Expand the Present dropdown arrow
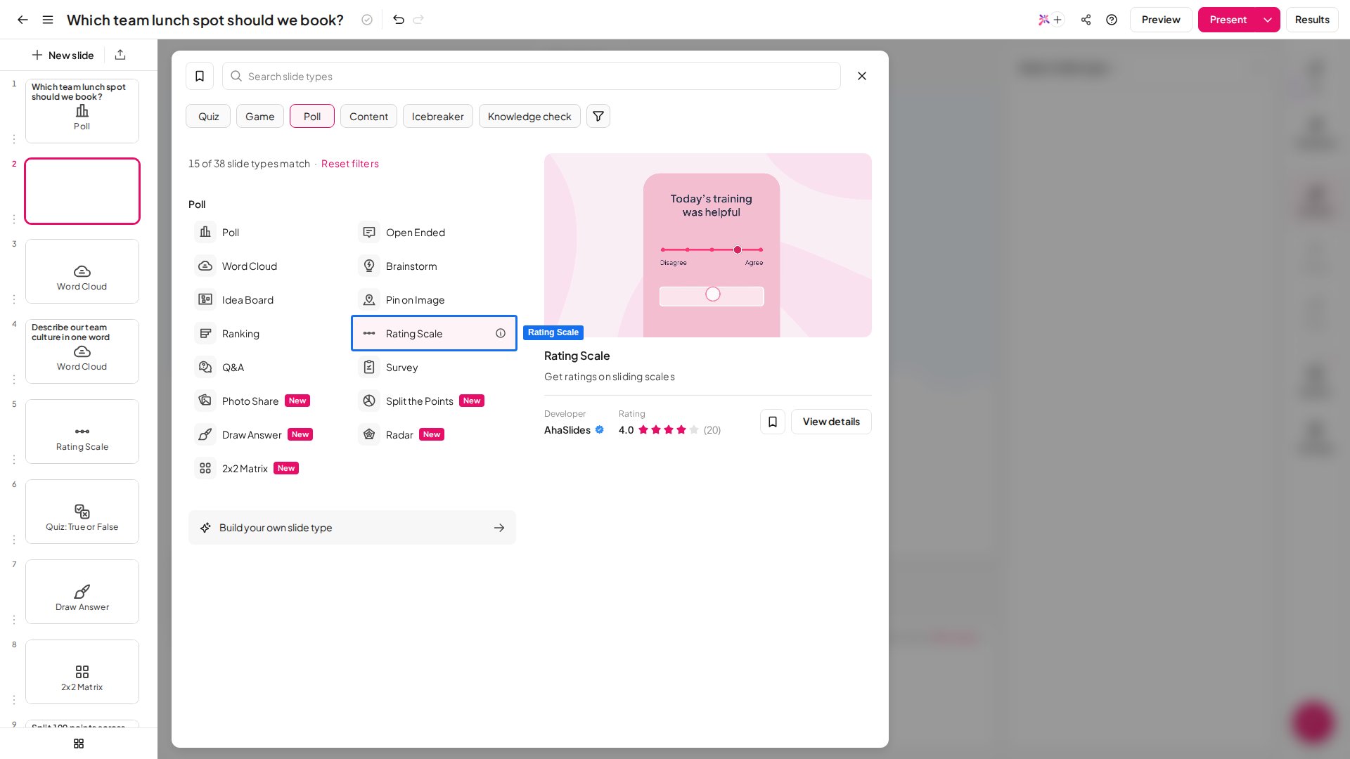This screenshot has width=1350, height=759. (x=1268, y=20)
